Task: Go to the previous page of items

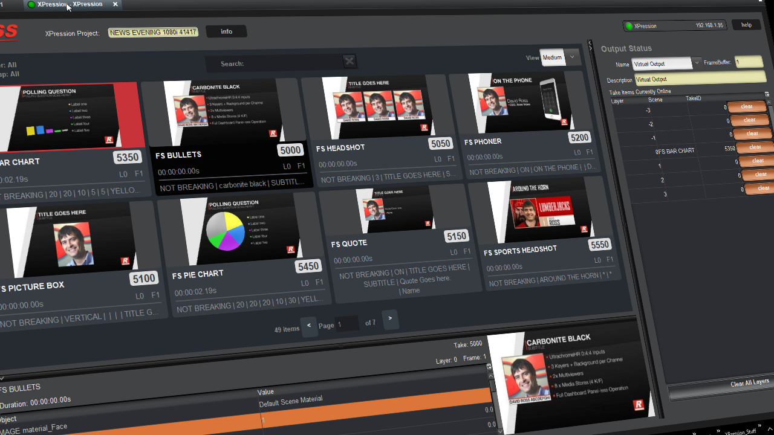Action: coord(309,326)
